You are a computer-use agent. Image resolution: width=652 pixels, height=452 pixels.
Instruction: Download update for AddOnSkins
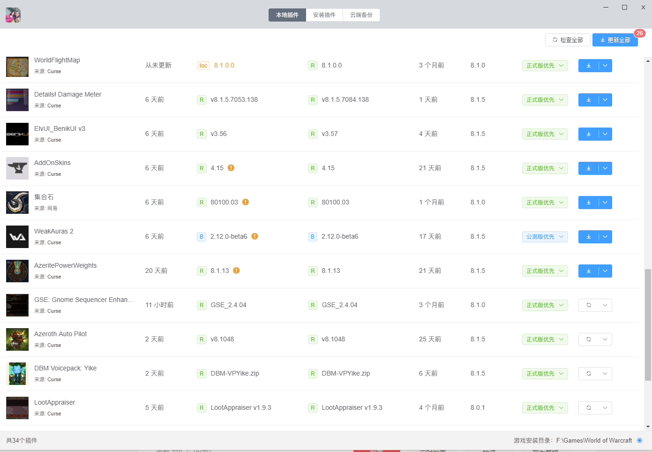(588, 168)
